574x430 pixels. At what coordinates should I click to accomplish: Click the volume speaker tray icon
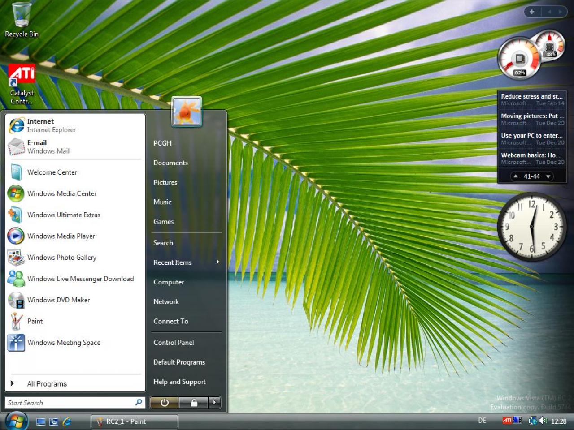(x=543, y=421)
